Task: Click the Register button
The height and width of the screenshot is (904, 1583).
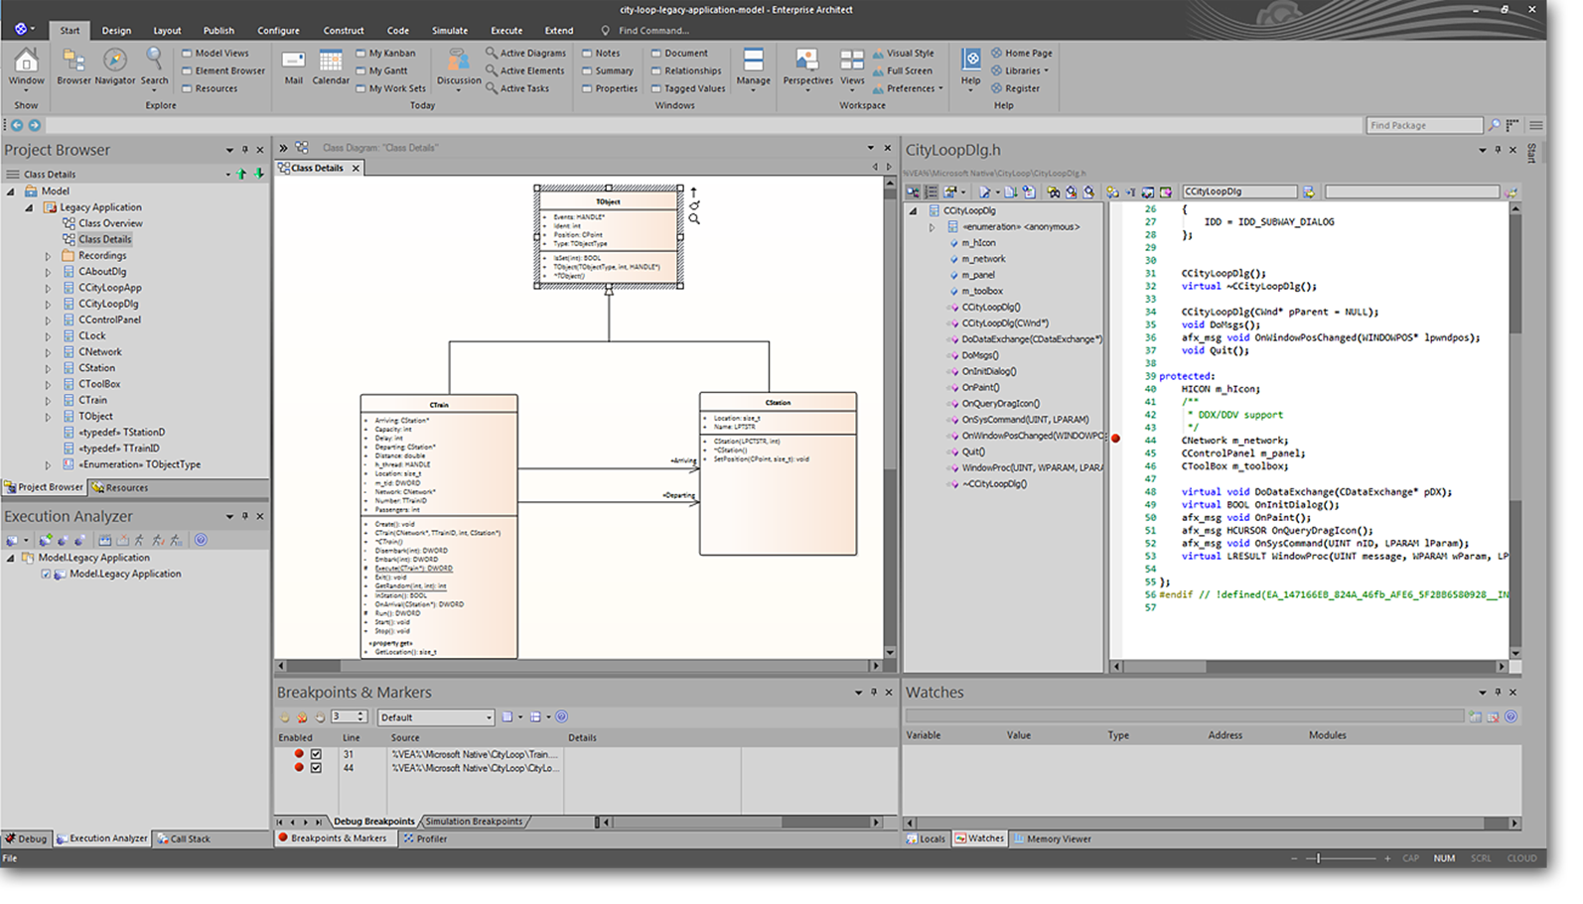Action: pos(1016,89)
